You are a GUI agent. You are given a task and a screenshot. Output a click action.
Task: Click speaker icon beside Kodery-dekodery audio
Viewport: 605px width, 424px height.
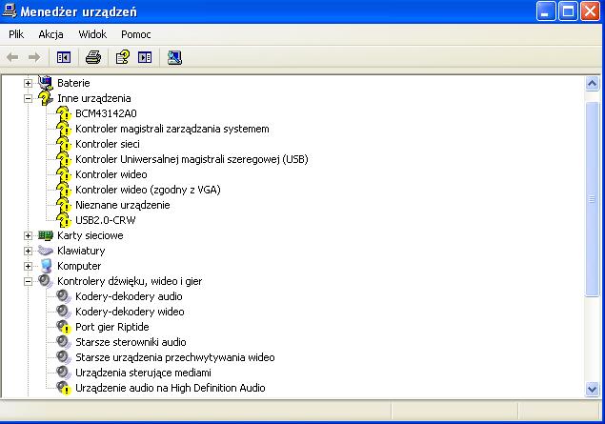pos(64,296)
